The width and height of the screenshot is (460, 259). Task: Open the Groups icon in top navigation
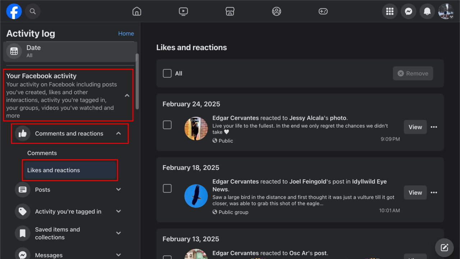[276, 11]
